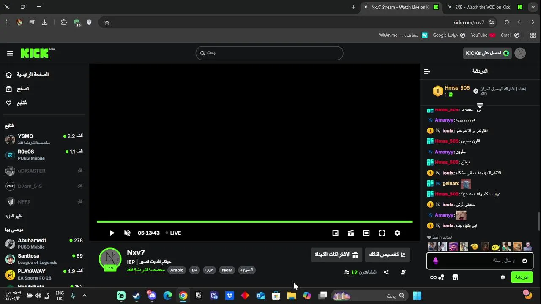Collapse the chat panel
The image size is (541, 304).
[x=427, y=71]
